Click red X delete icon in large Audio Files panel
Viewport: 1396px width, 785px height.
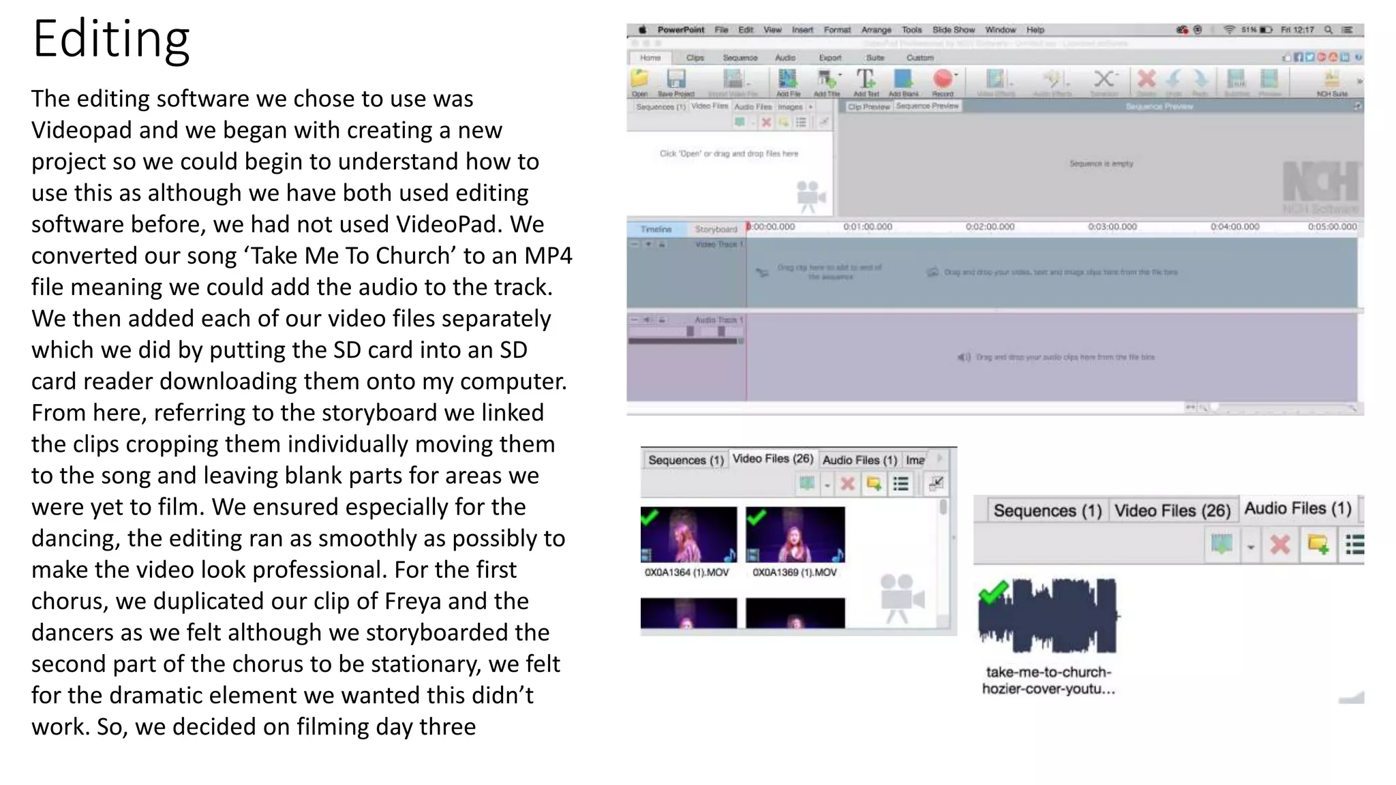[x=1280, y=544]
